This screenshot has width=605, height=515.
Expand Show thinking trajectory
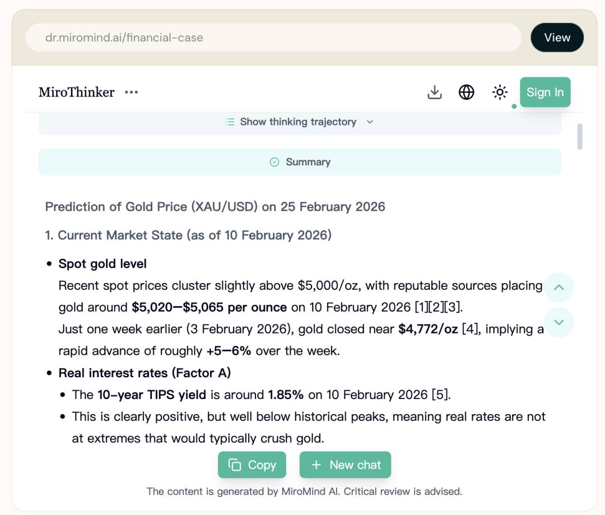click(298, 122)
